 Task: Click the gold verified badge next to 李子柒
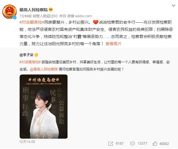click(x=36, y=55)
